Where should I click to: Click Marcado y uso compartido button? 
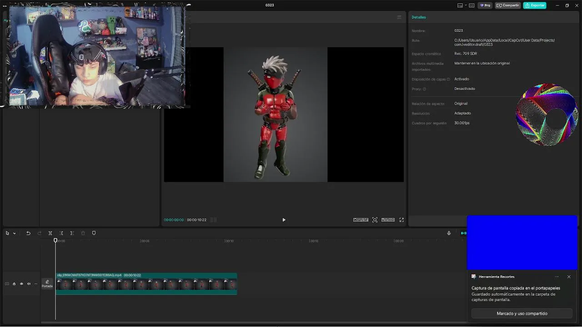click(522, 313)
